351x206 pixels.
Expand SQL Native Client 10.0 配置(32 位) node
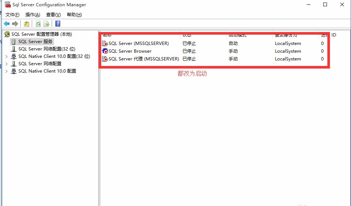(7, 56)
